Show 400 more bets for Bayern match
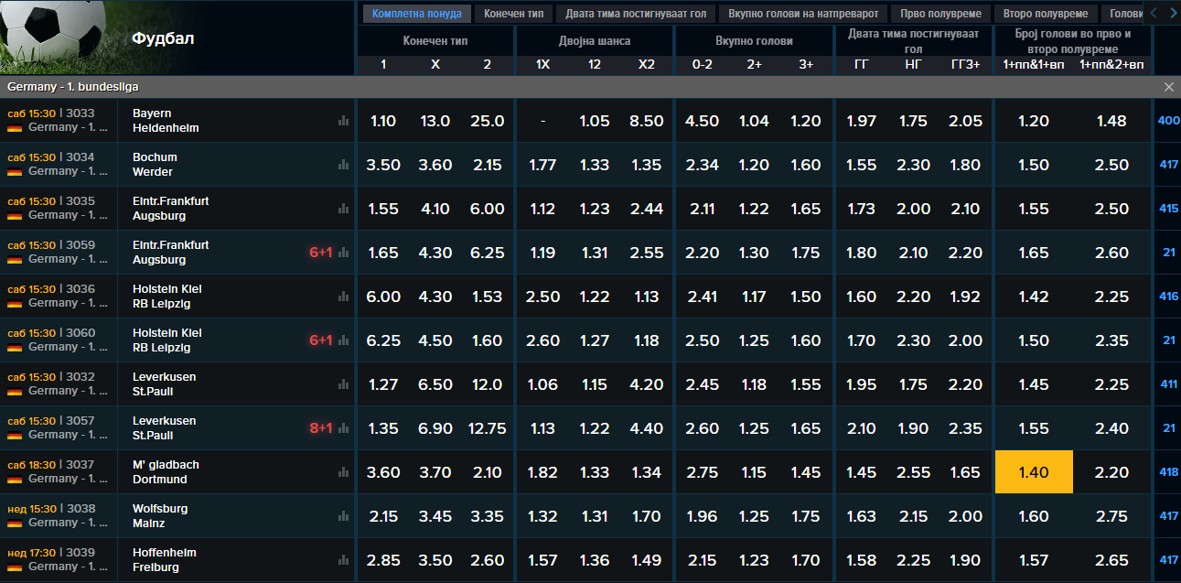 pyautogui.click(x=1168, y=121)
